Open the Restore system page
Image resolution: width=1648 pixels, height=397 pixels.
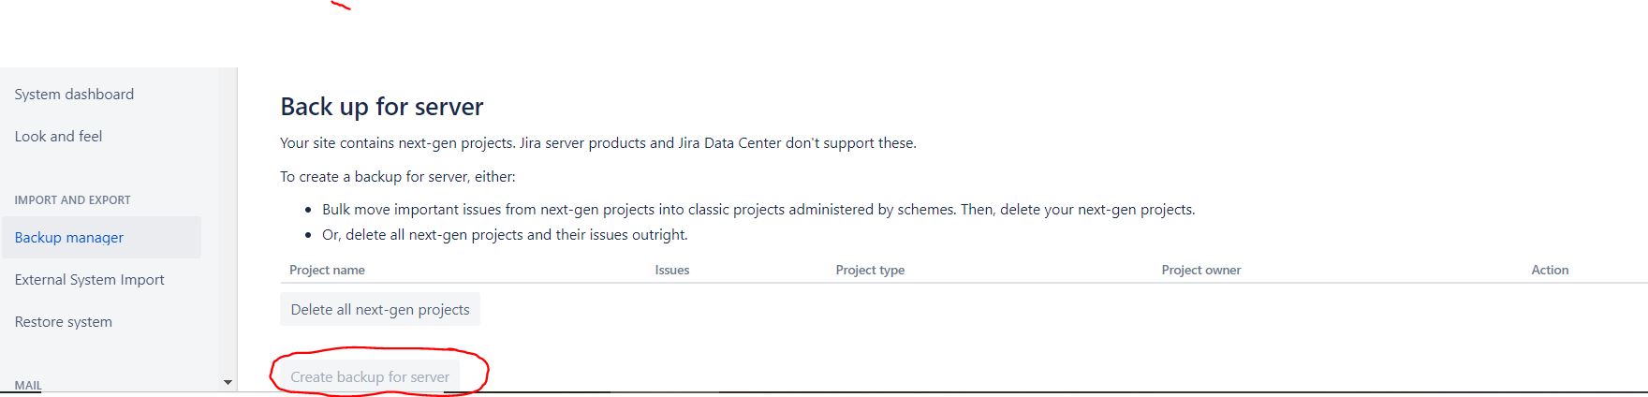[x=63, y=322]
